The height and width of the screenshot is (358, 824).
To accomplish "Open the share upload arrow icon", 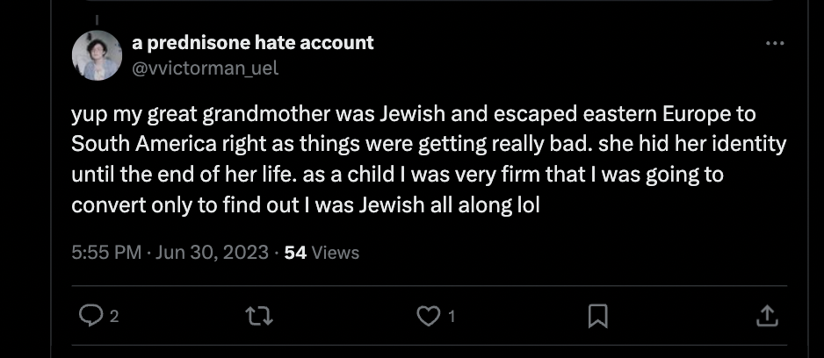I will pos(767,316).
